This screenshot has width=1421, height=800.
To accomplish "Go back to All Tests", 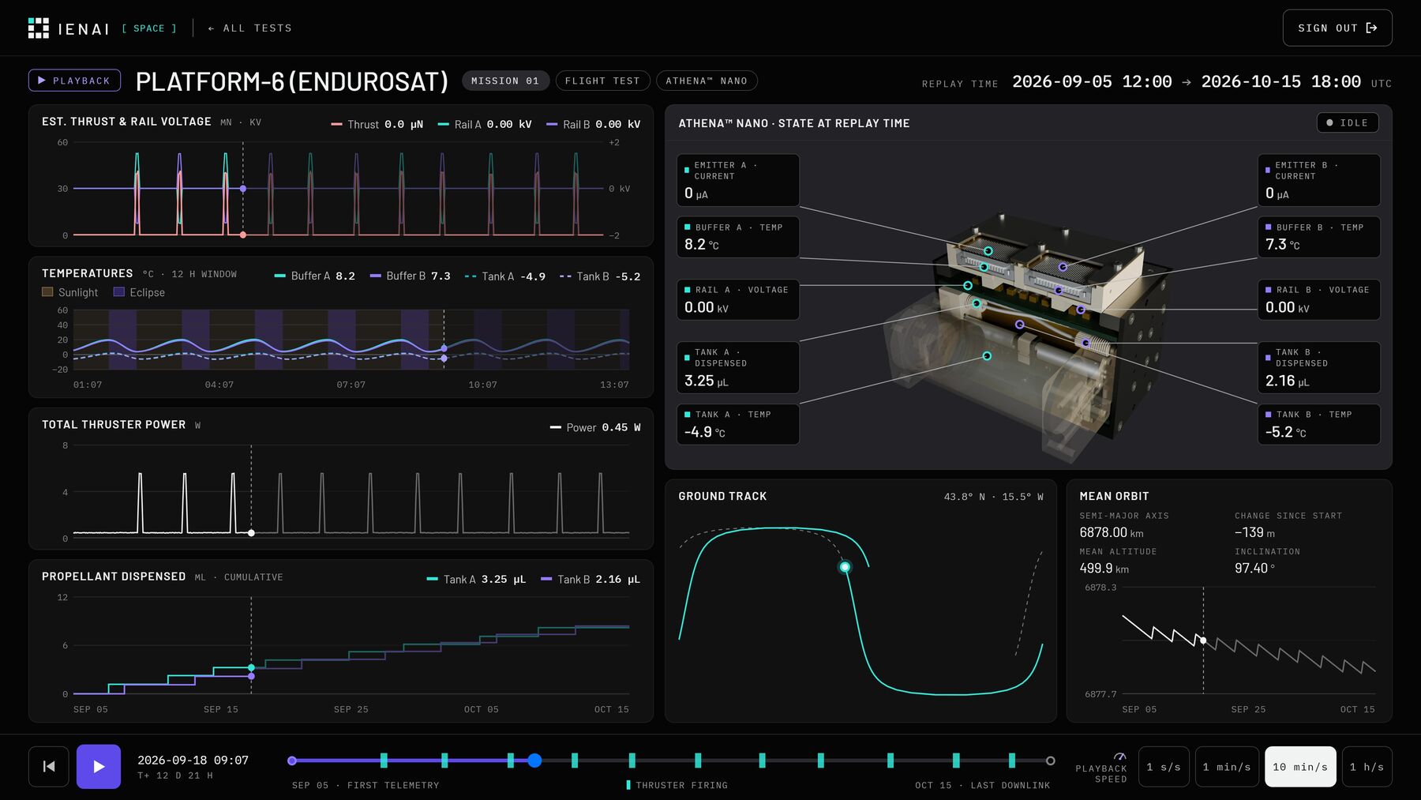I will 249,28.
